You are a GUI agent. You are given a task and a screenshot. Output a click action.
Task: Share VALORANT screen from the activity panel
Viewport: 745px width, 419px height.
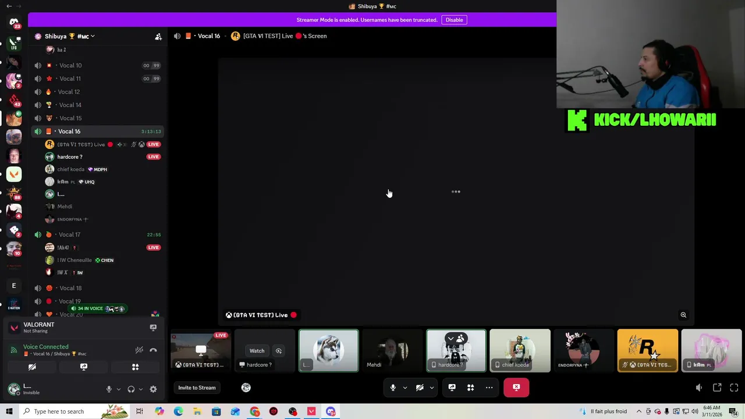tap(153, 328)
